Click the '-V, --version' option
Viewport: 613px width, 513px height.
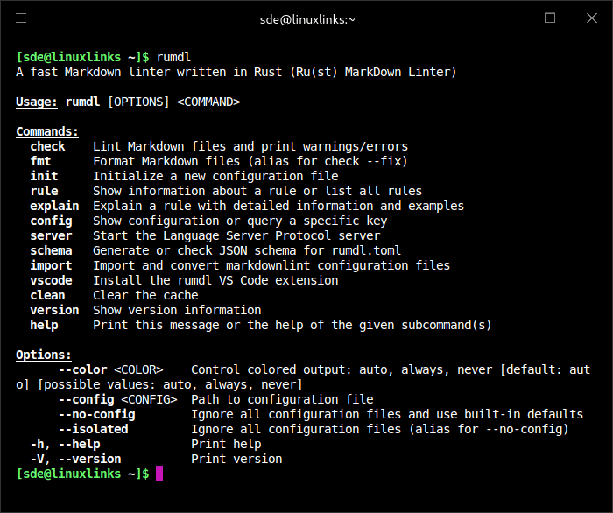point(76,459)
